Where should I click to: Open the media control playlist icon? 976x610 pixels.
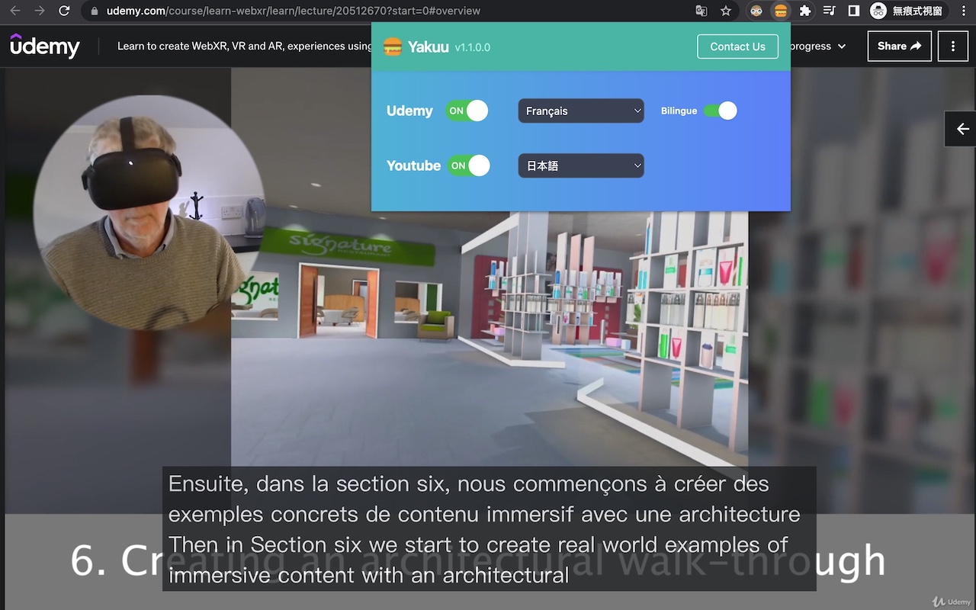pyautogui.click(x=830, y=11)
